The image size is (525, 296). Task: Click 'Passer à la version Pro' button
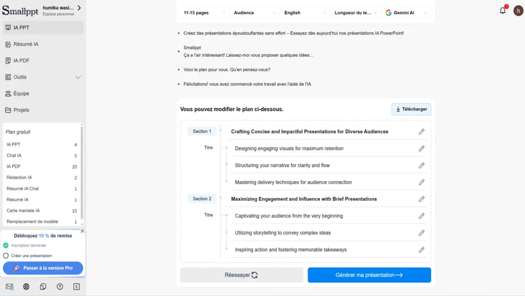coord(43,268)
